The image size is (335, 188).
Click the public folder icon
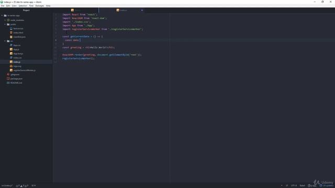point(8,25)
